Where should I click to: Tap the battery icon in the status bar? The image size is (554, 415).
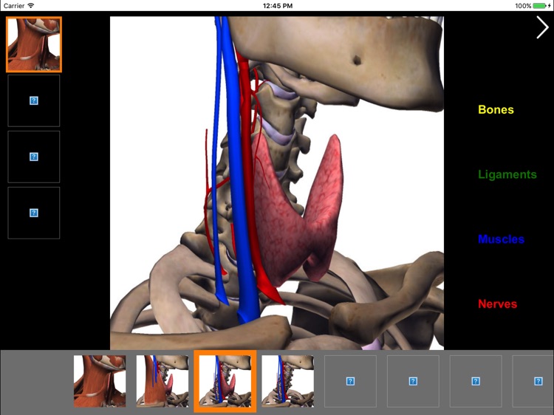pos(541,5)
